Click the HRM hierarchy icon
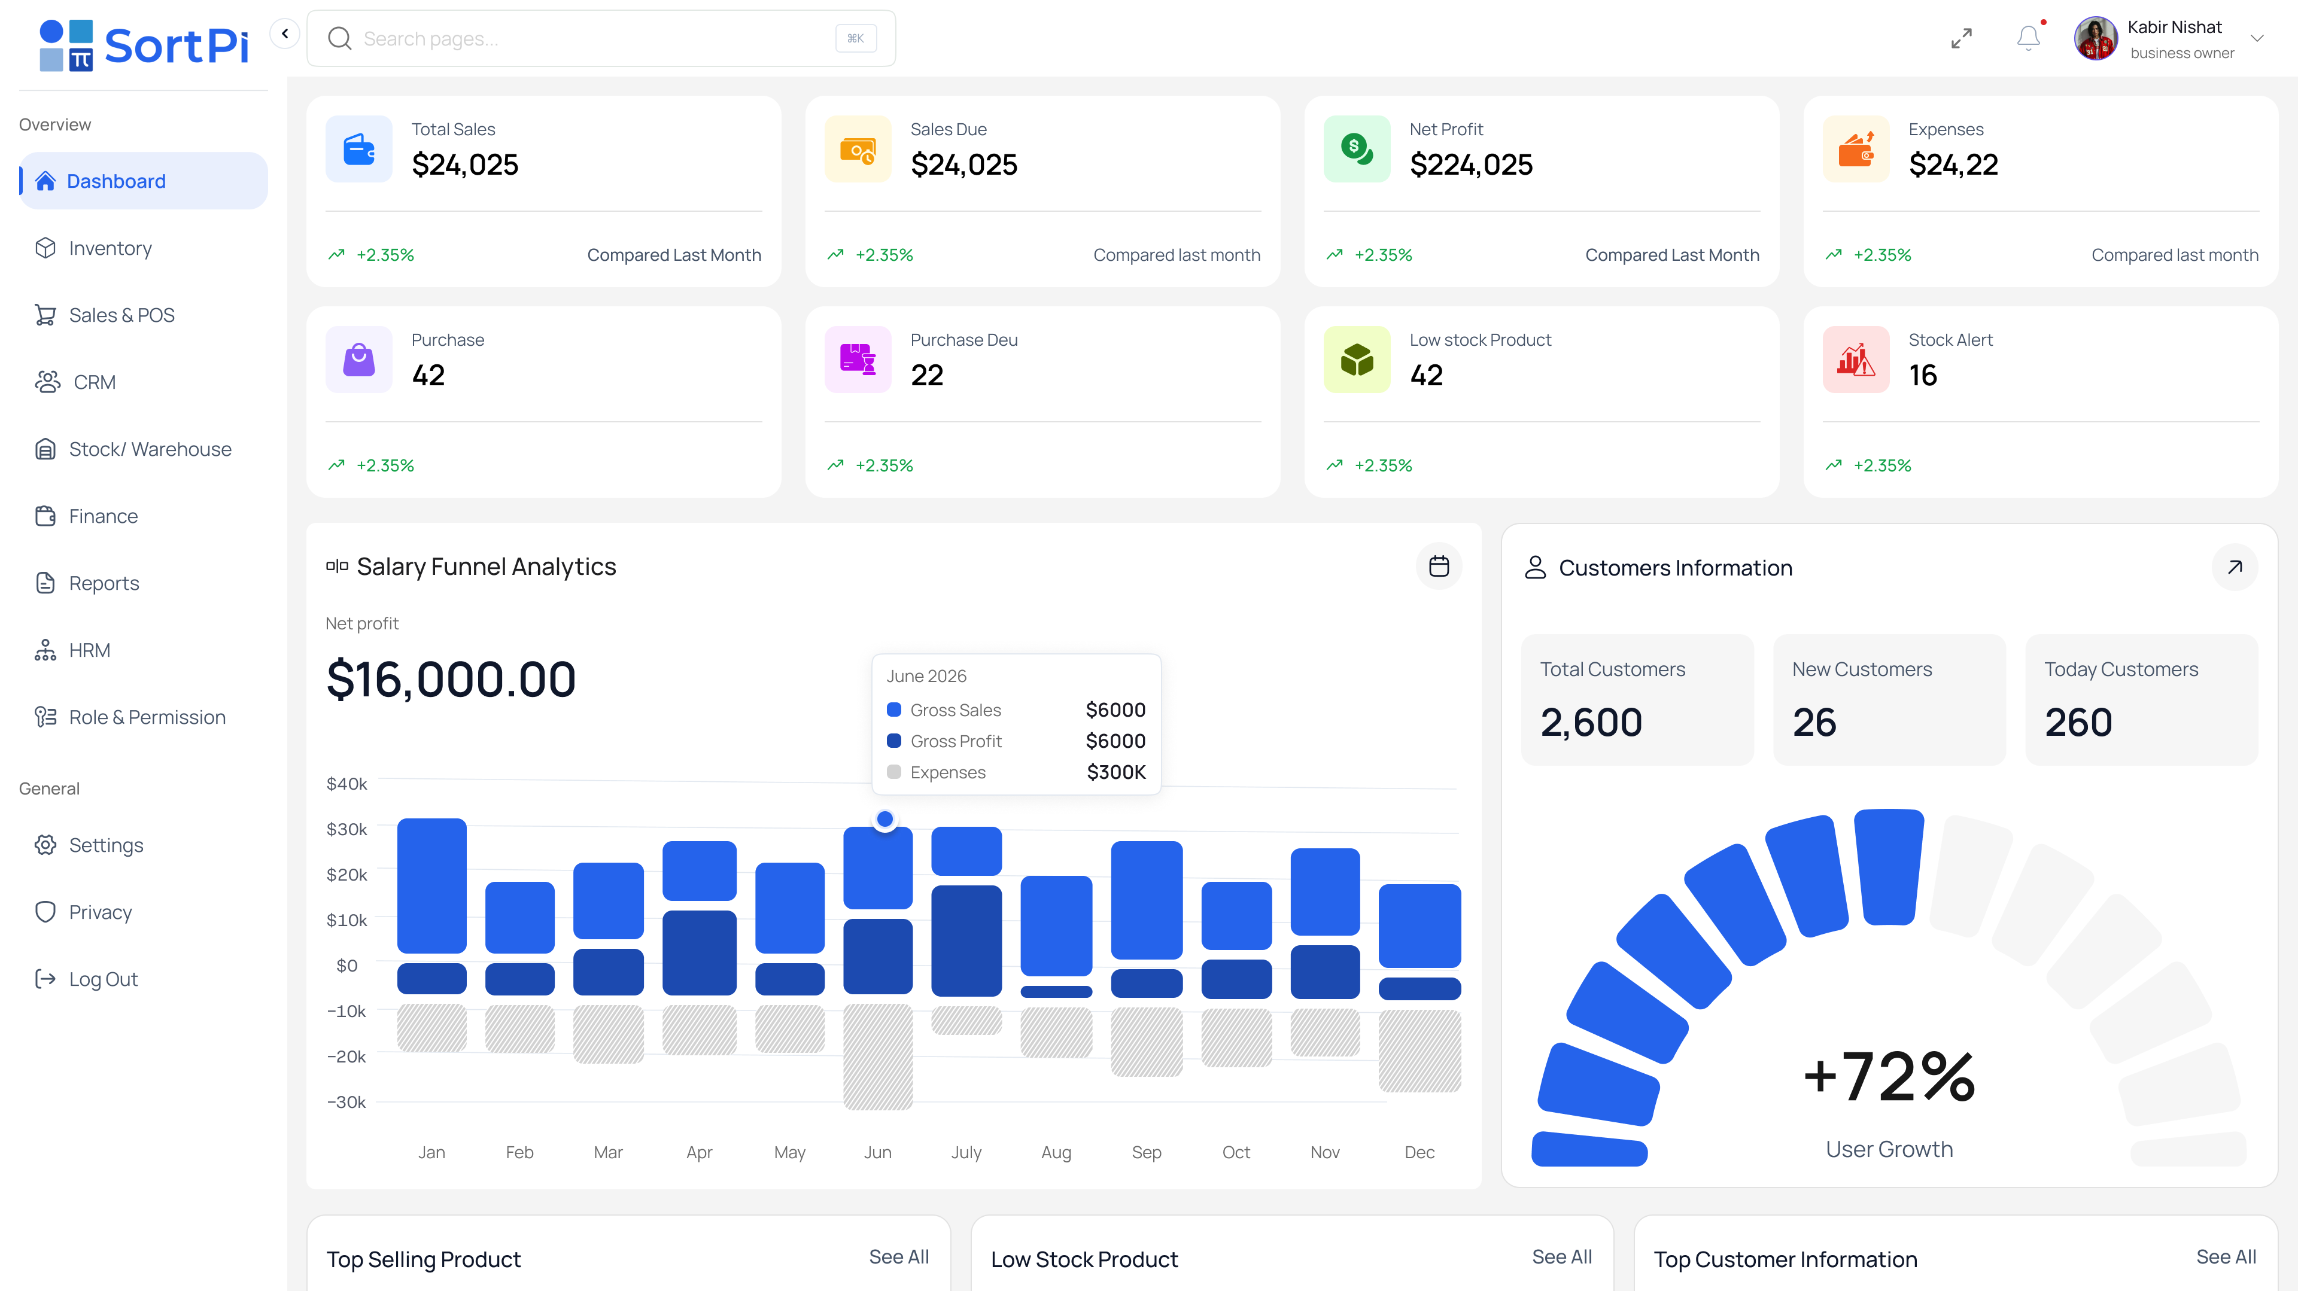Image resolution: width=2298 pixels, height=1291 pixels. pyautogui.click(x=45, y=649)
